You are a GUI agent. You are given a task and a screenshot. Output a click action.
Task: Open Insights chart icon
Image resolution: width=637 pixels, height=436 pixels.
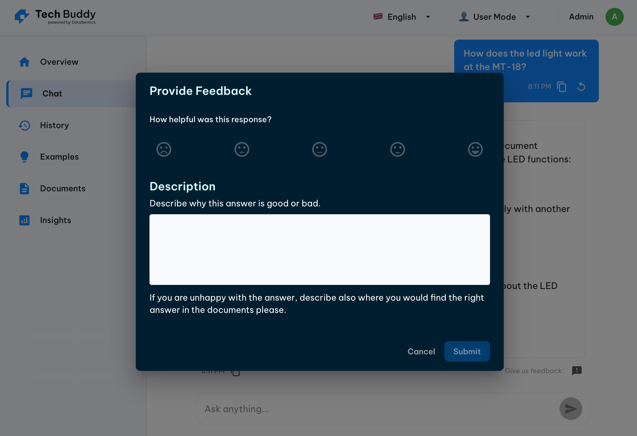tap(24, 220)
